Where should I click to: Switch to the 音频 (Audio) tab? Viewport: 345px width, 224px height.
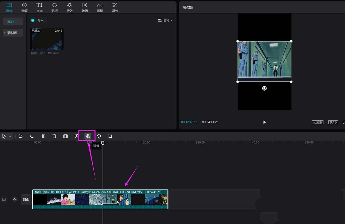pos(24,7)
